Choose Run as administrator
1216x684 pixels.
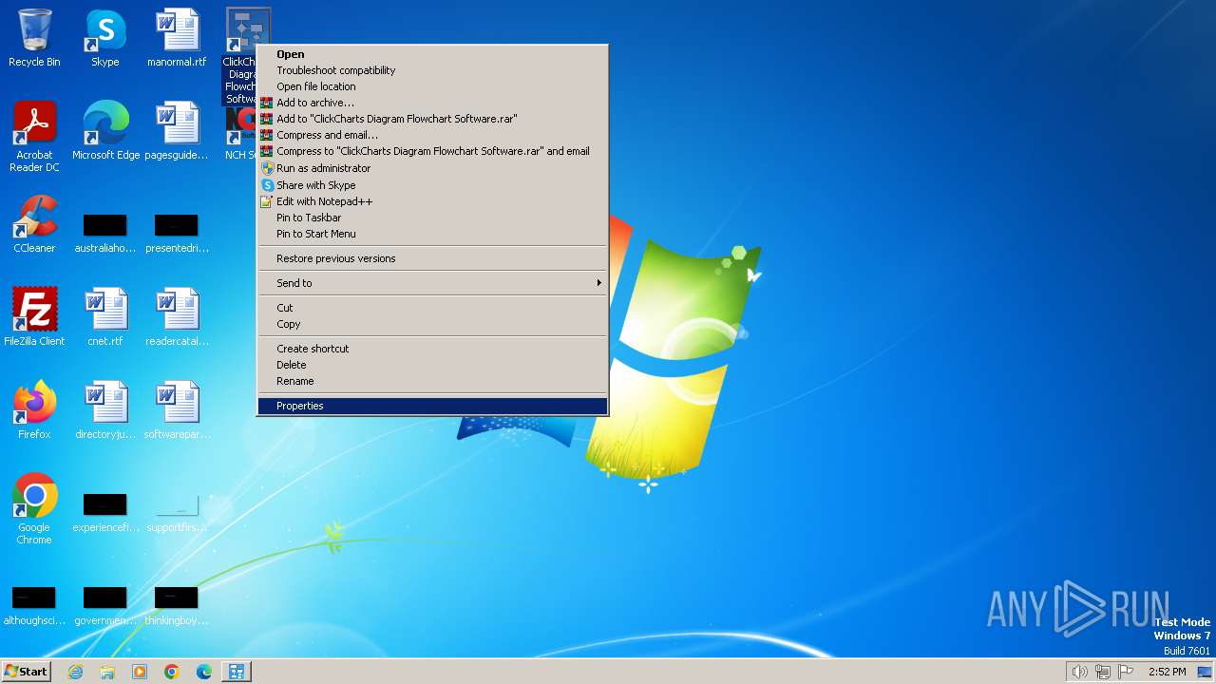click(x=432, y=168)
